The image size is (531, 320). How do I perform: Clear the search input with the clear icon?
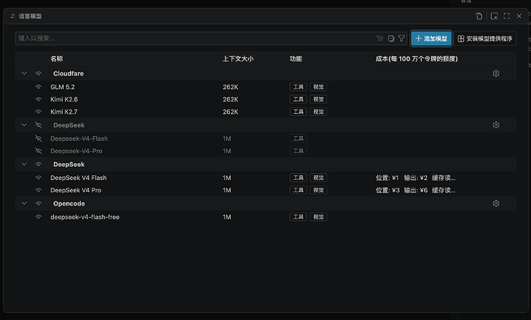380,38
